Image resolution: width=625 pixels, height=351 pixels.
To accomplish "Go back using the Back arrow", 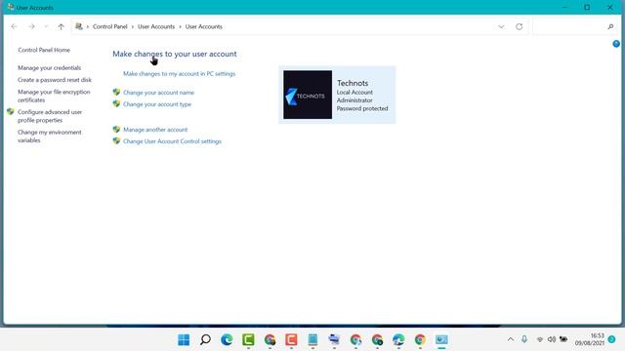I will pos(15,26).
